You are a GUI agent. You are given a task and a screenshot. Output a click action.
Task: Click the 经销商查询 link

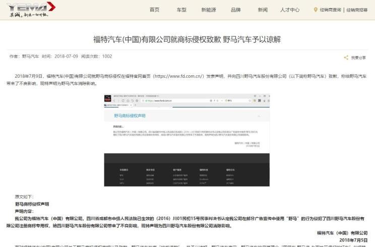point(330,10)
